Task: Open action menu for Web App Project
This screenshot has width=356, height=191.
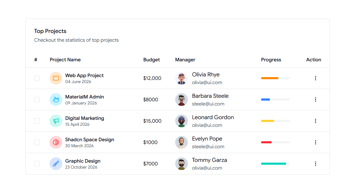Action: [315, 78]
